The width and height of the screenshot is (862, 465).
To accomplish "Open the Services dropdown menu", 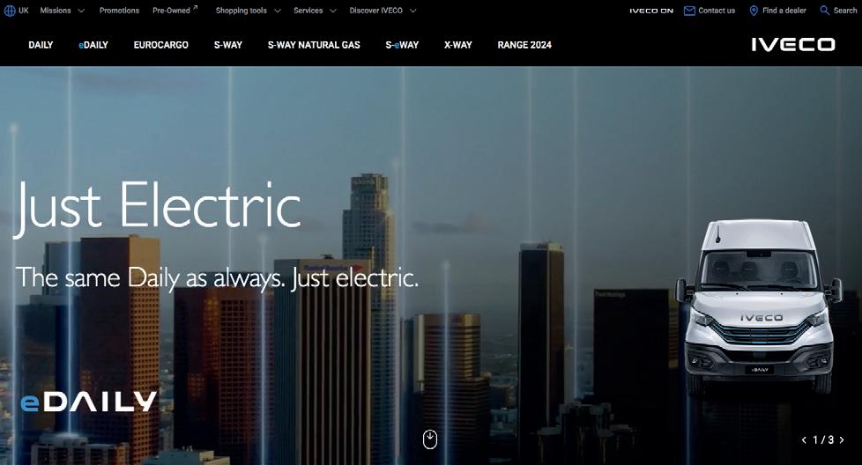I will (315, 11).
